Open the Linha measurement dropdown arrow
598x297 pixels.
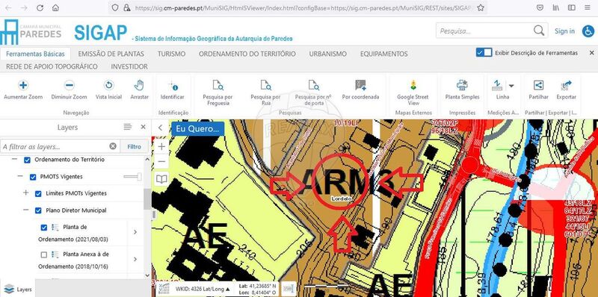click(511, 86)
